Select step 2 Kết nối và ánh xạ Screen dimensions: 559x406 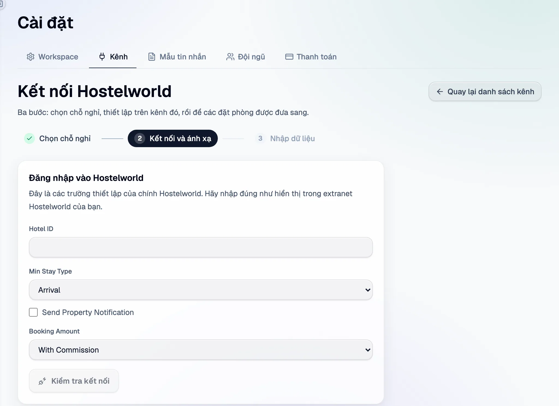point(173,138)
